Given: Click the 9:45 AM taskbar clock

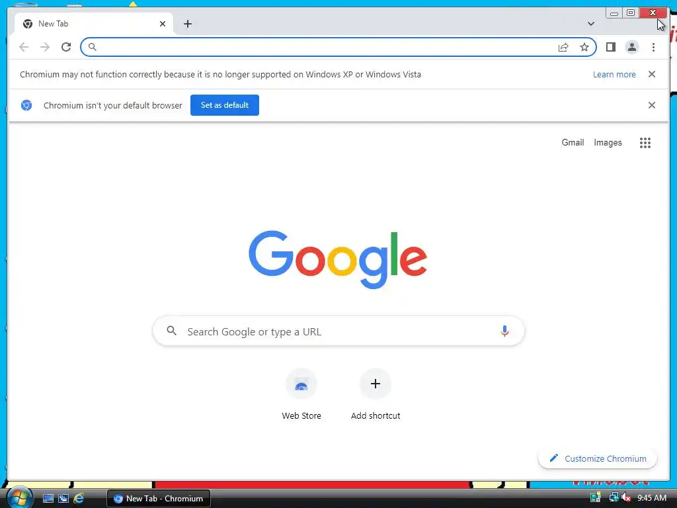Looking at the screenshot, I should pyautogui.click(x=651, y=498).
